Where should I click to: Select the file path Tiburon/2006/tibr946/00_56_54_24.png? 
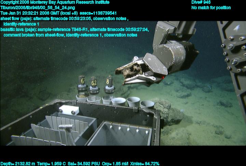tap(38, 8)
